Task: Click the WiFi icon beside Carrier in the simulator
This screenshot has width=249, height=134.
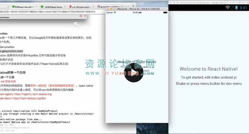Action: (115, 13)
